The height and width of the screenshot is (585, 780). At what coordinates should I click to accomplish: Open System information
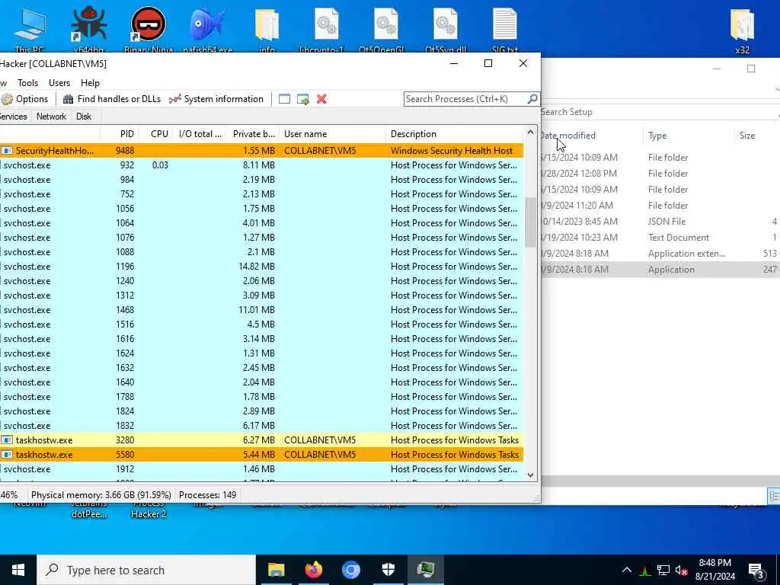point(216,99)
